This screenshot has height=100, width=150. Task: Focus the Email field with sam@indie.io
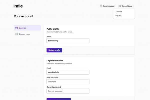pos(68,72)
